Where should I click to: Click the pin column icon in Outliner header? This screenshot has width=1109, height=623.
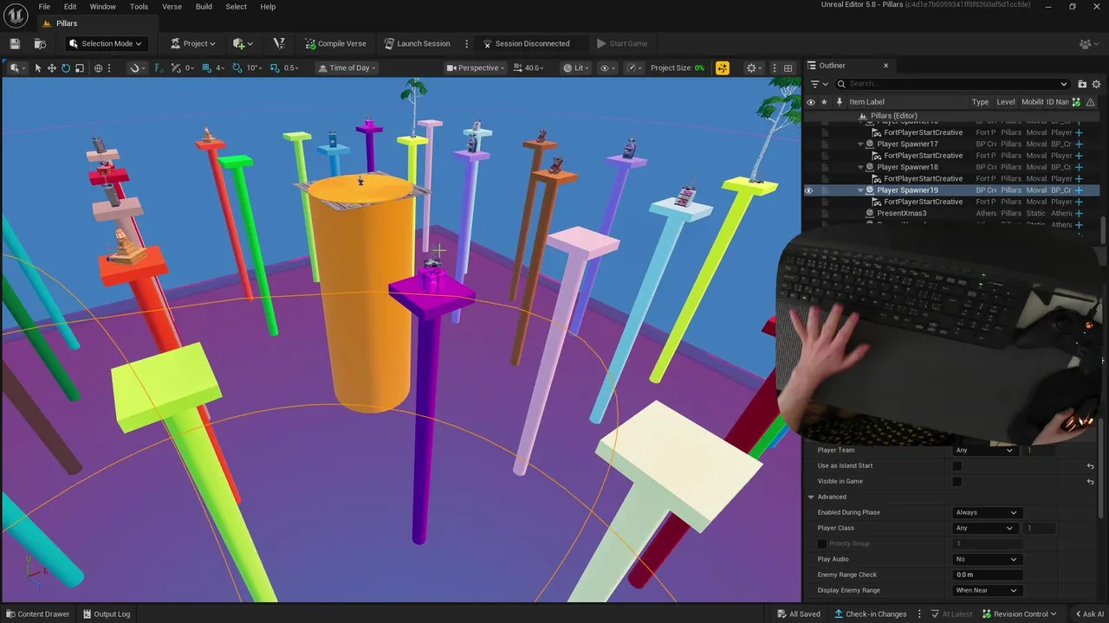pyautogui.click(x=839, y=102)
